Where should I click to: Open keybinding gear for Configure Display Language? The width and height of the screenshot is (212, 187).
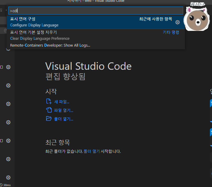[x=178, y=22]
